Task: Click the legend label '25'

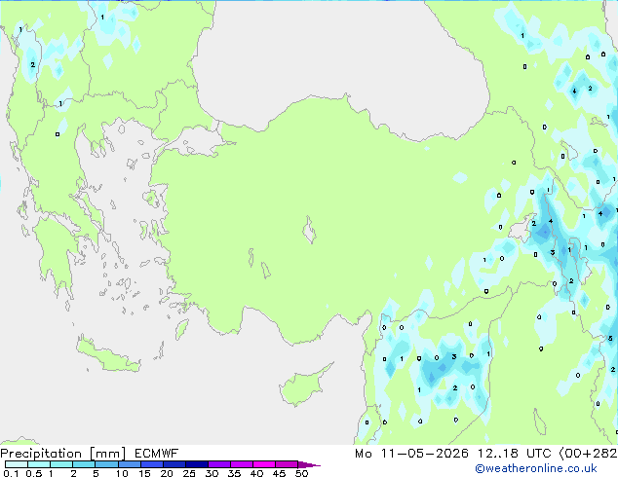Action: [189, 473]
